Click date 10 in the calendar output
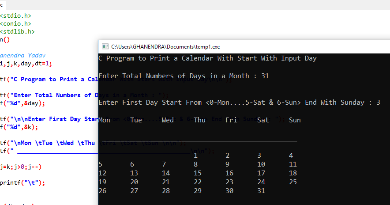This screenshot has width=390, height=205. tap(261, 164)
